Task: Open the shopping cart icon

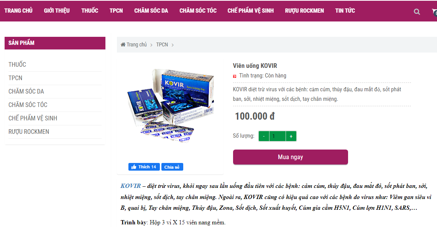Action: 434,12
